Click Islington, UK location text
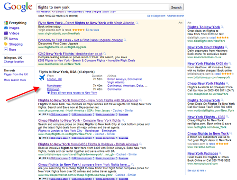 coord(13,58)
